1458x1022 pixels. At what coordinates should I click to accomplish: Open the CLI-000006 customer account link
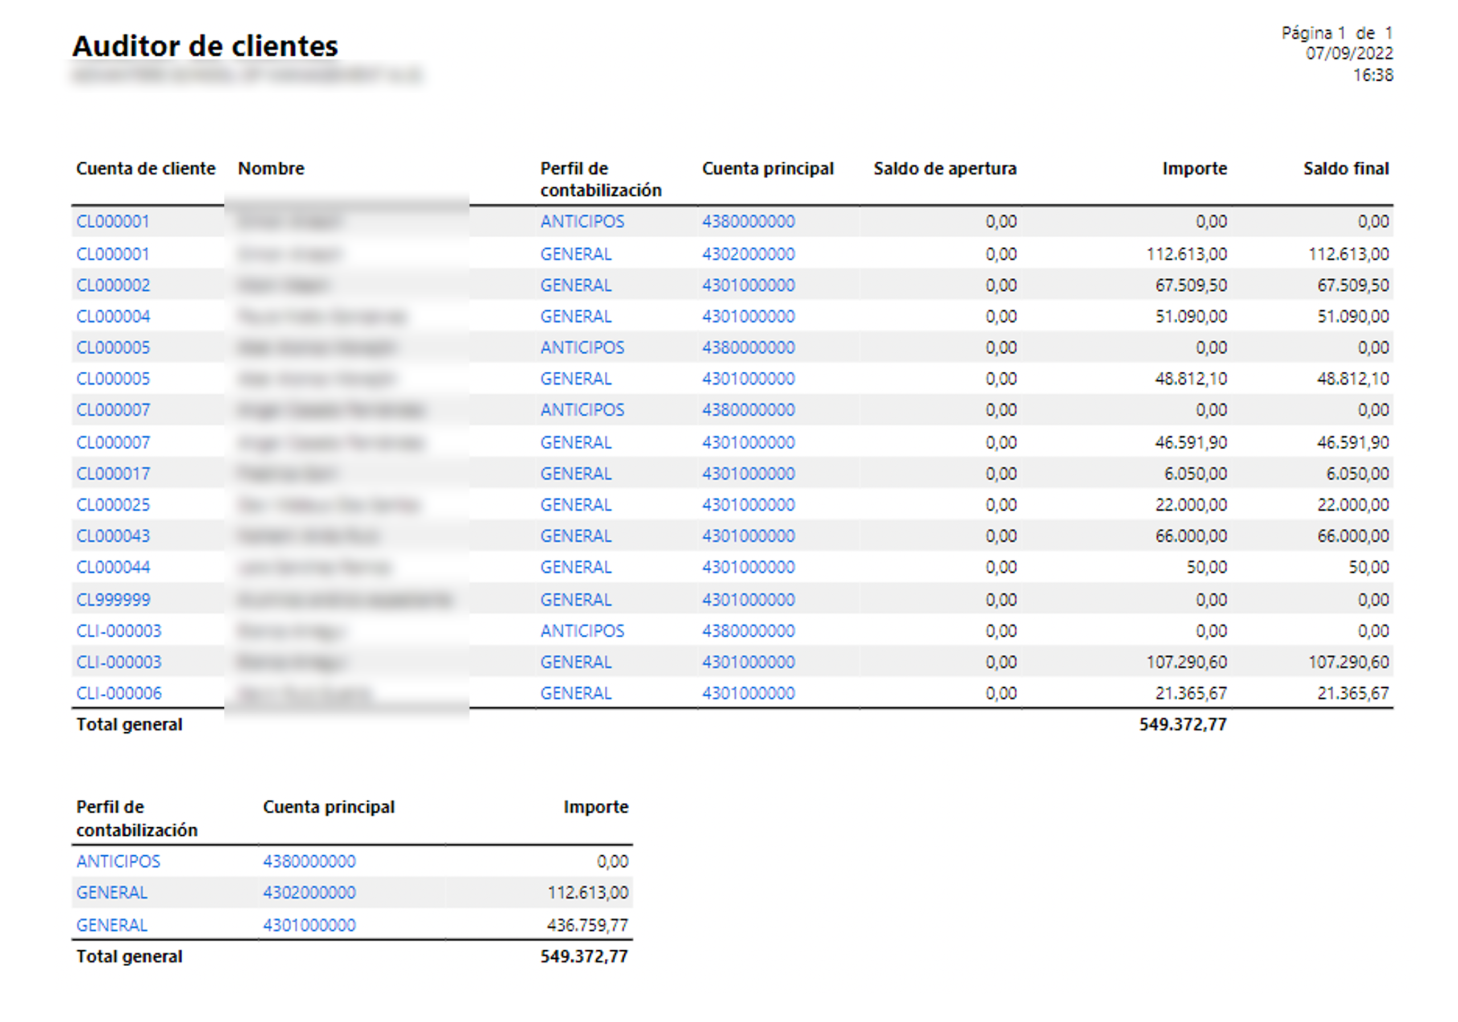pyautogui.click(x=119, y=693)
